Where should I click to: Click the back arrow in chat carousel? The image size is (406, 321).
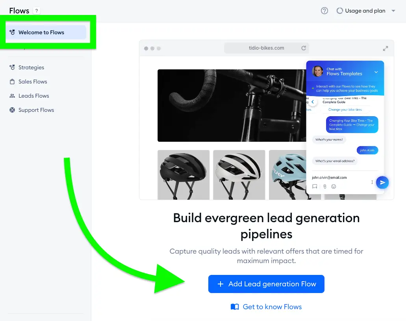pos(313,102)
